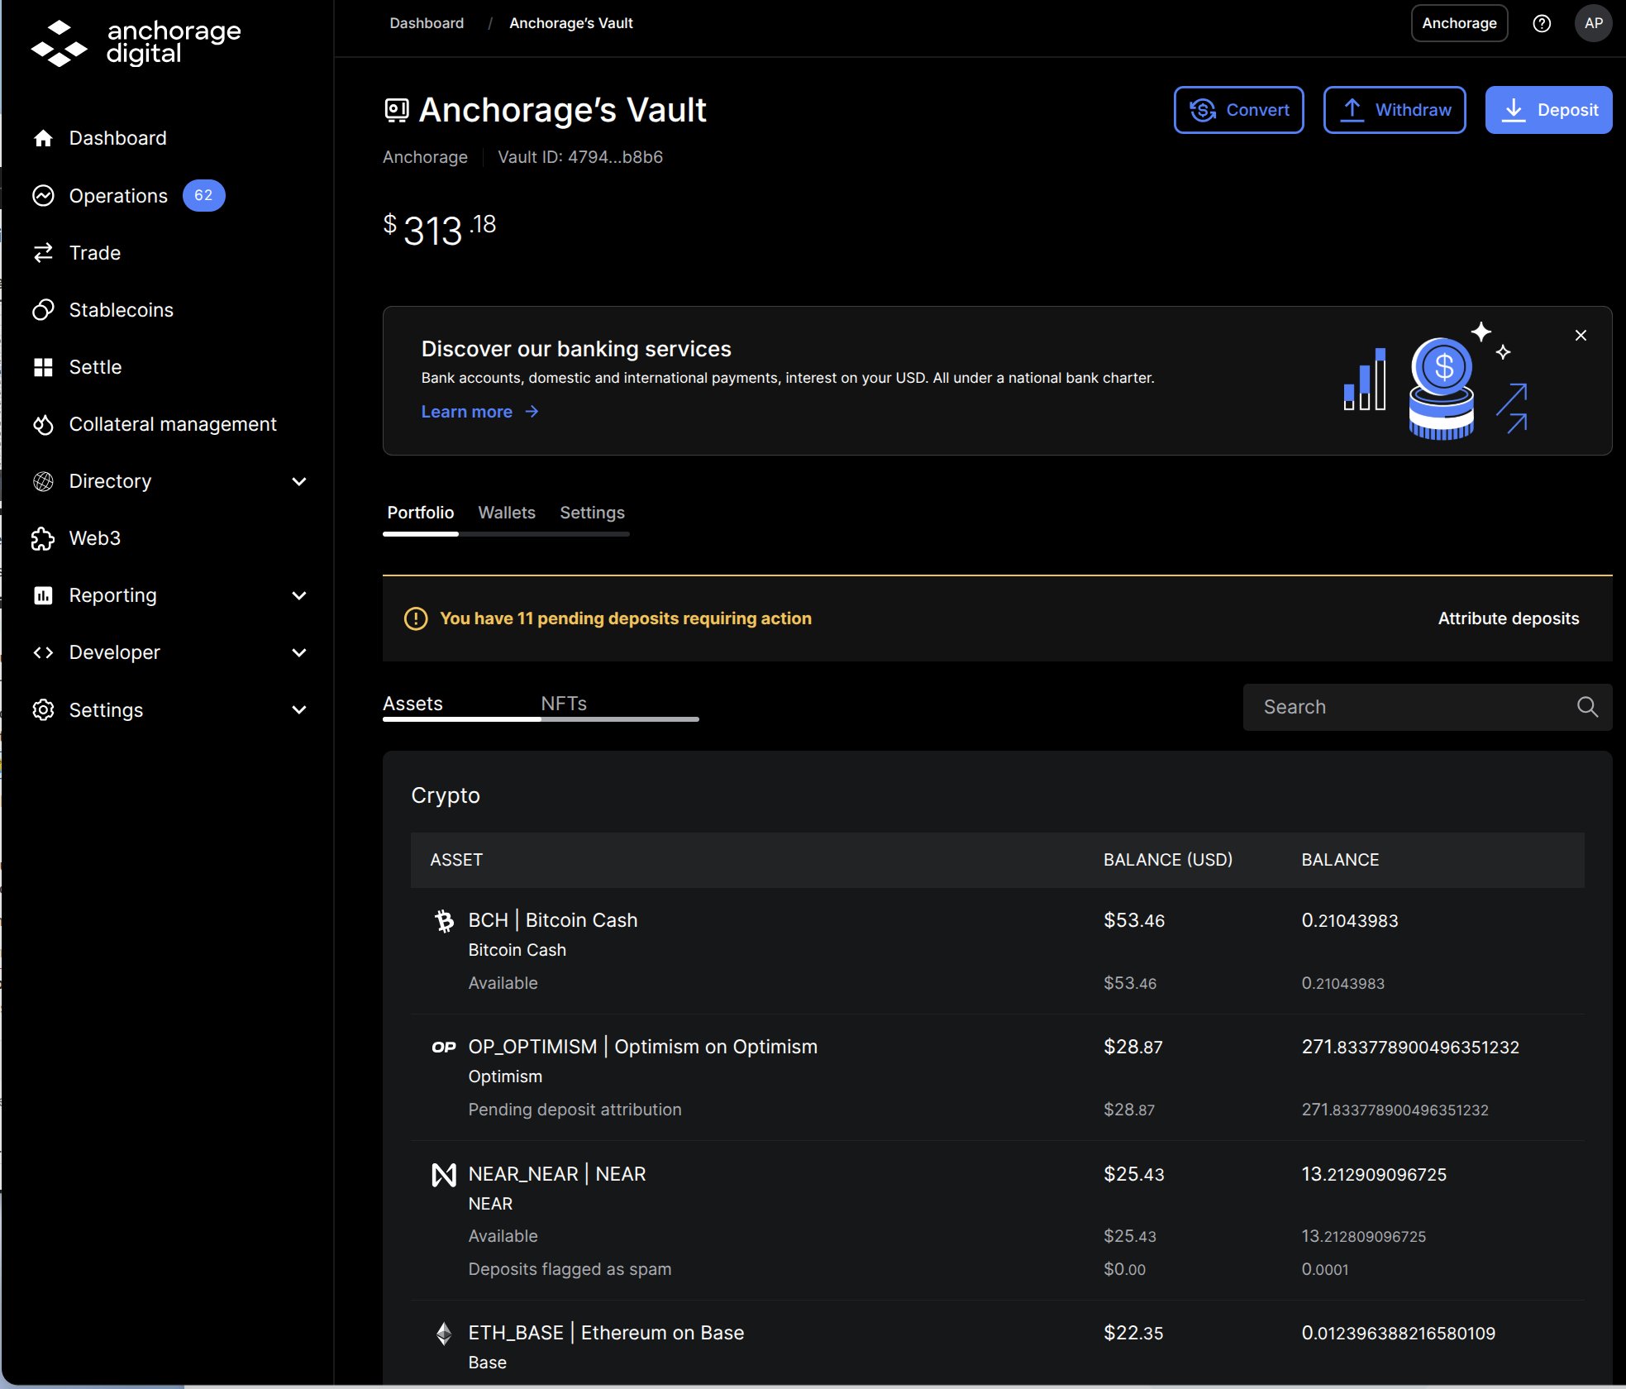Click the vault icon beside the title
The image size is (1626, 1389).
pyautogui.click(x=397, y=110)
